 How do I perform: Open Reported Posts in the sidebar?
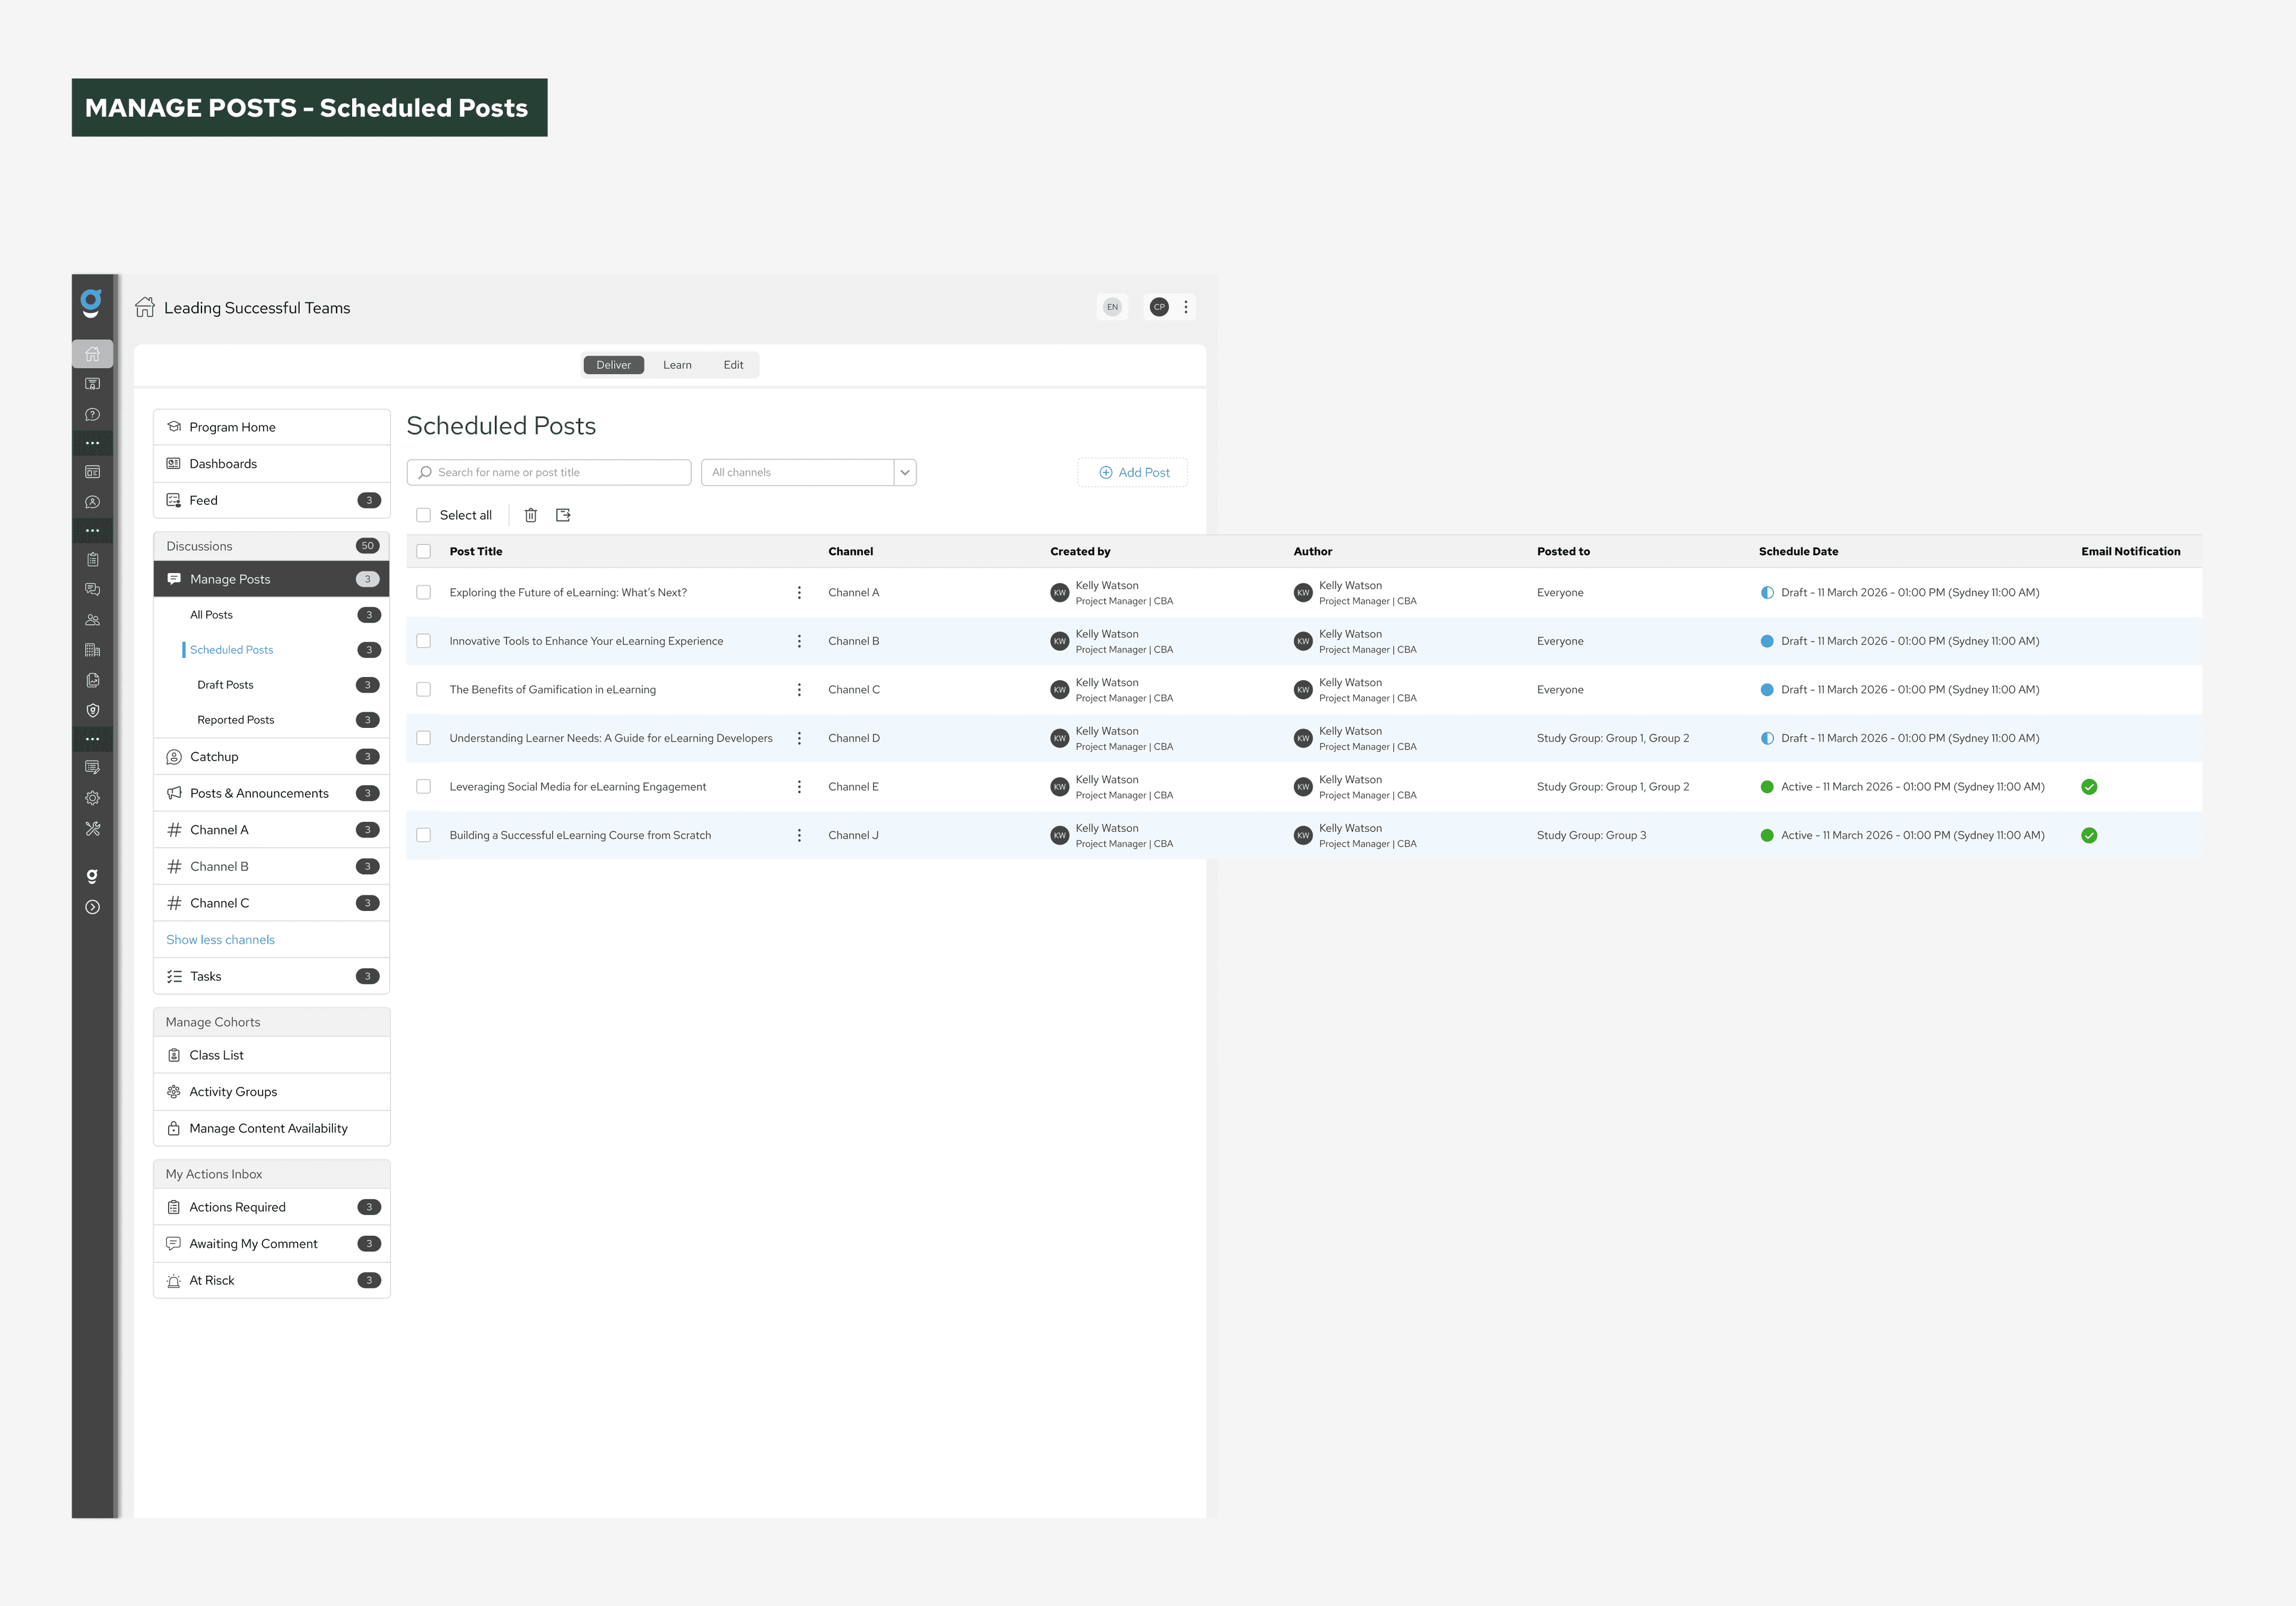(271, 720)
